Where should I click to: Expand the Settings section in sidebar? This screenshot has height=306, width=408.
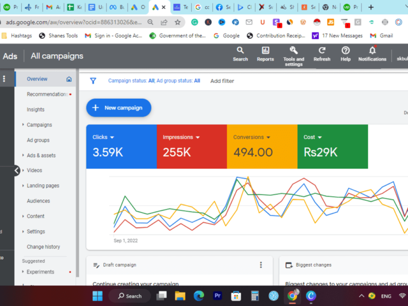[x=23, y=232]
